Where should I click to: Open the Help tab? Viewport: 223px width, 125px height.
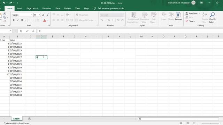click(x=86, y=8)
